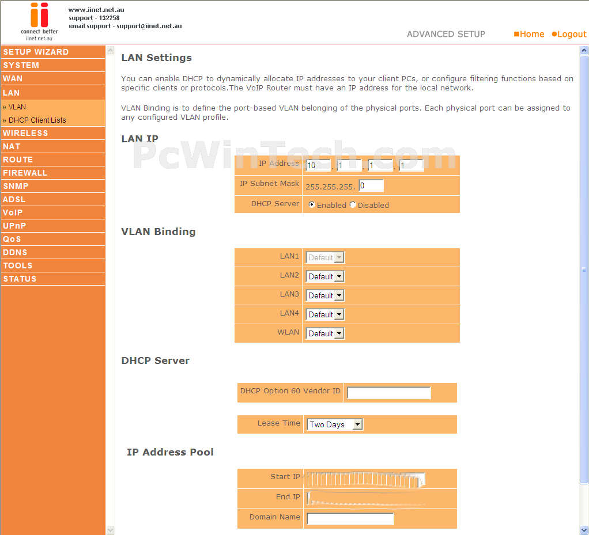Click the iiNet logo
Image resolution: width=589 pixels, height=535 pixels.
point(39,22)
